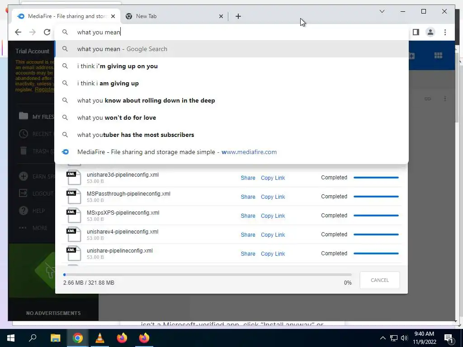Click the LOGOUT sidebar icon
Image resolution: width=463 pixels, height=347 pixels.
(x=24, y=193)
